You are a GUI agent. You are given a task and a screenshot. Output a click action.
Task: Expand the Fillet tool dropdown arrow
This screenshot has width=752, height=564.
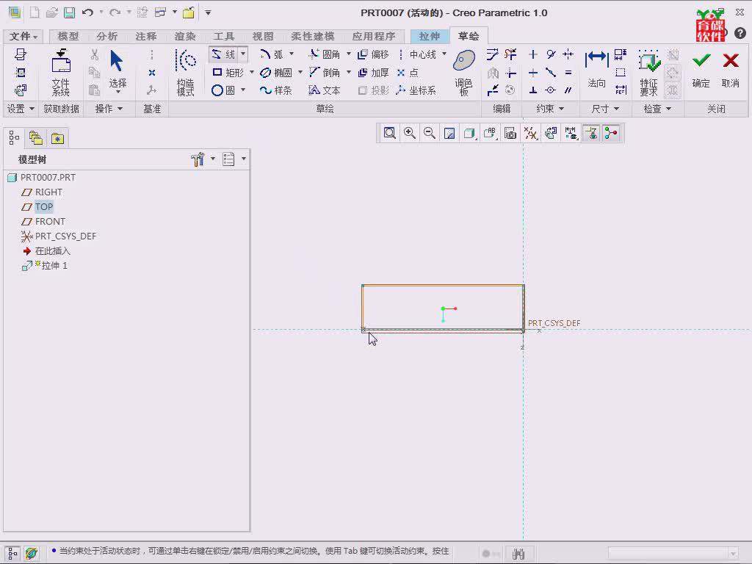349,54
